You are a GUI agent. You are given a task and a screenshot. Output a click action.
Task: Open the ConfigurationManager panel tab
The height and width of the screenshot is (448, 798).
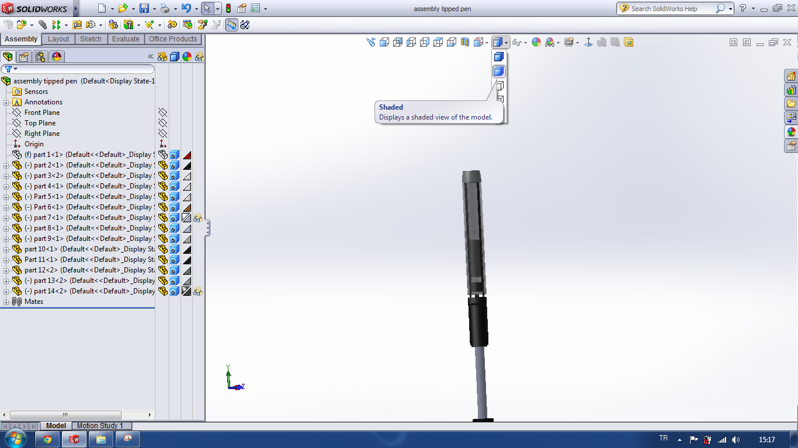(40, 57)
